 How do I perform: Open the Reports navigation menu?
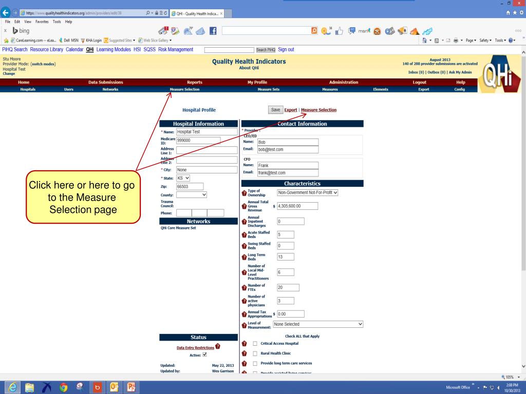[195, 83]
